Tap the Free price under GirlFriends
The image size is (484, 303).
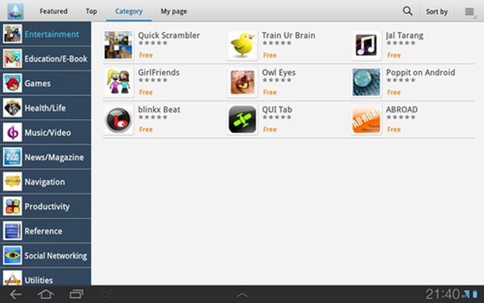[146, 92]
